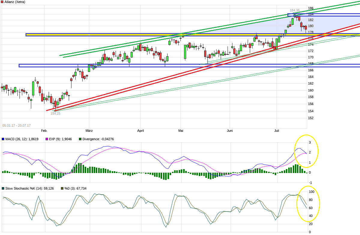The width and height of the screenshot is (360, 235).
Task: Select the green Divergence legend square
Action: click(80, 139)
